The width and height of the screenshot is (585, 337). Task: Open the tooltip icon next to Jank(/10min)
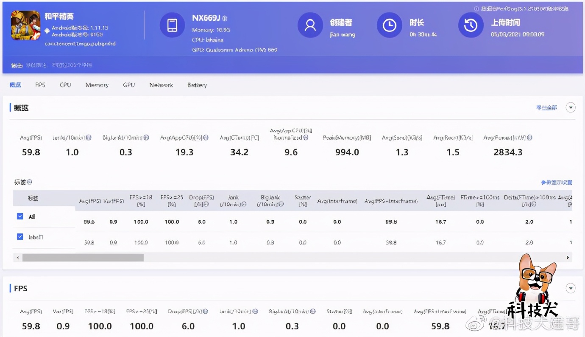pos(89,137)
